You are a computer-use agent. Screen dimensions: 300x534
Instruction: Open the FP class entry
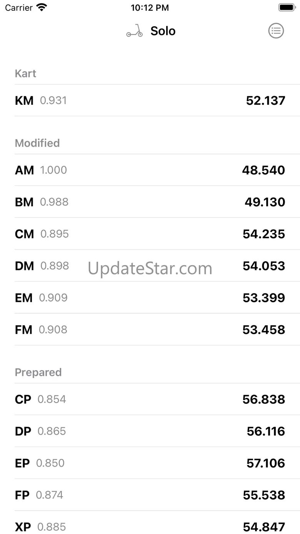coord(150,495)
